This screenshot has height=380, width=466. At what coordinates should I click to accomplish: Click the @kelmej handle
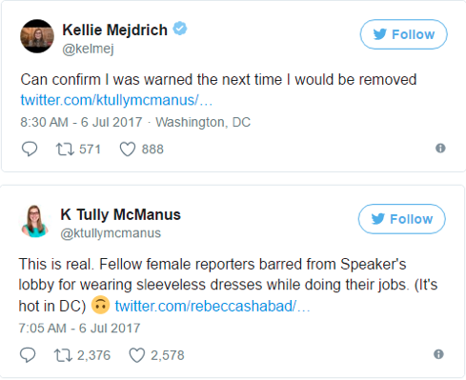click(x=88, y=50)
